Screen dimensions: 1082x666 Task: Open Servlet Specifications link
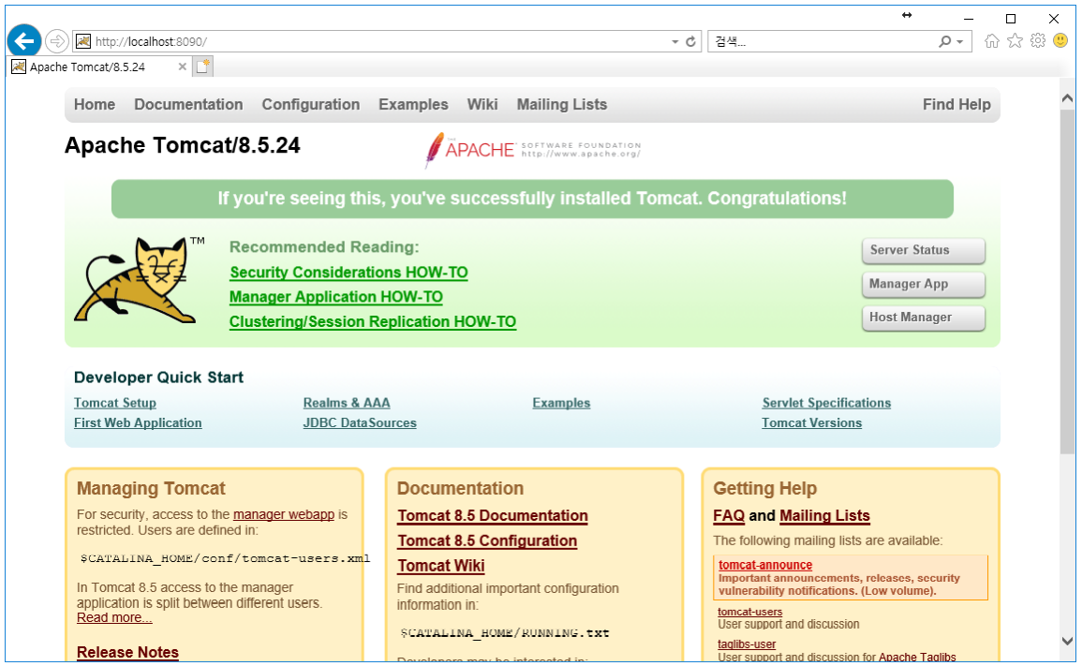coord(826,403)
